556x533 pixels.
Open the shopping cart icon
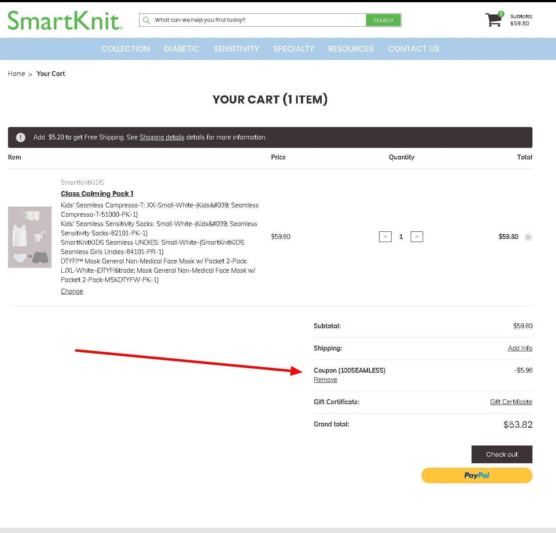(494, 19)
